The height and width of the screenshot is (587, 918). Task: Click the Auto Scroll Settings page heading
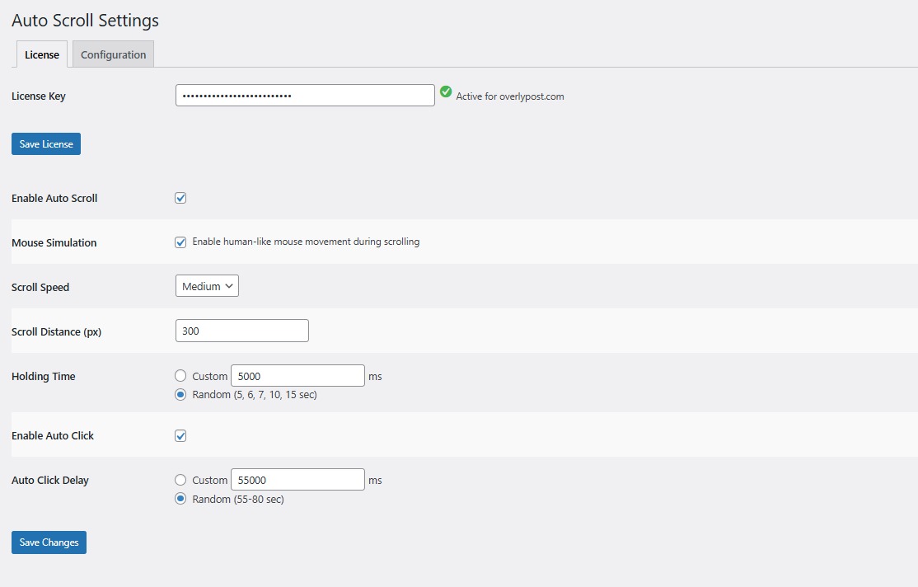(85, 21)
